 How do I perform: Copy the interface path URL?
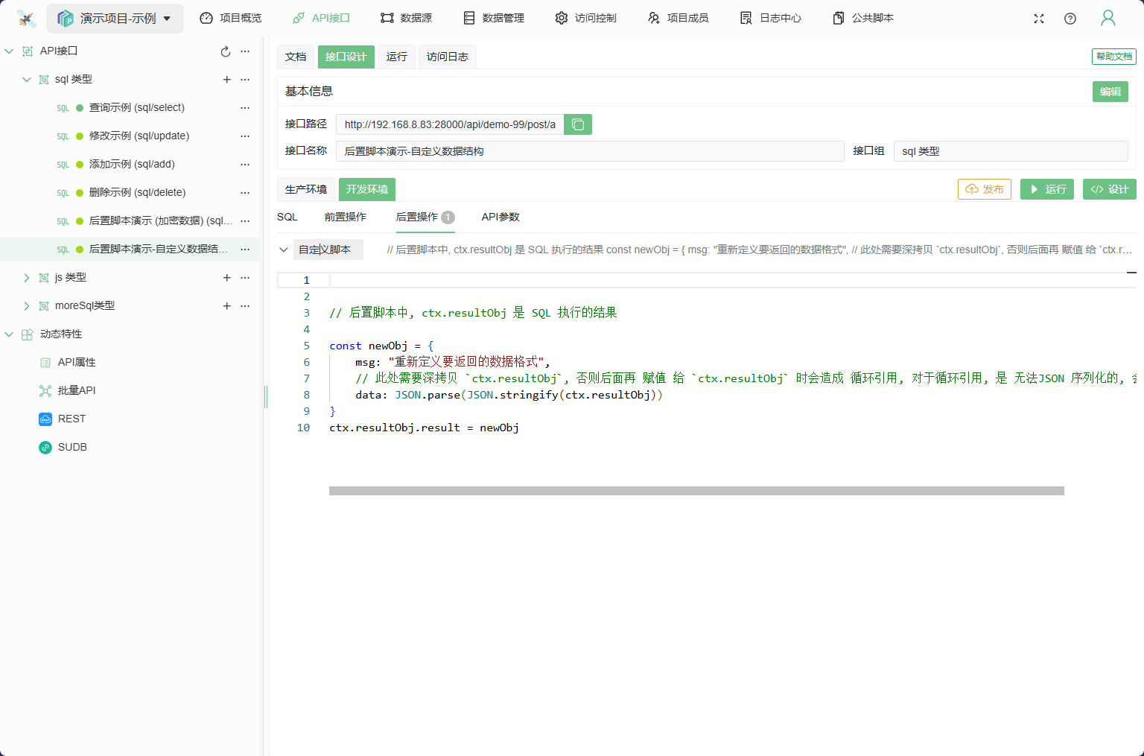pos(577,124)
